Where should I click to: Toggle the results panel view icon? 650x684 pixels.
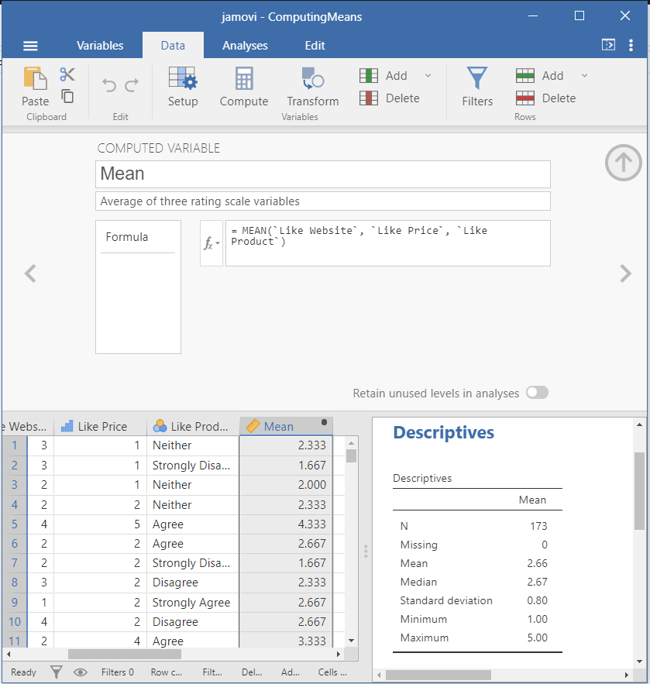coord(609,45)
